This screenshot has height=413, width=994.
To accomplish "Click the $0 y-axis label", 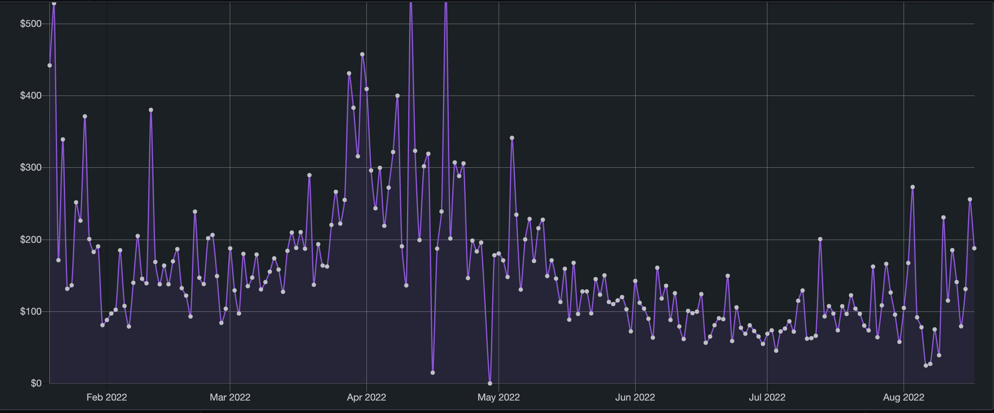I will (36, 383).
